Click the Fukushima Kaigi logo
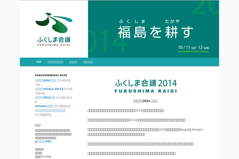Viewport: 239px width, 159px height. click(x=54, y=29)
